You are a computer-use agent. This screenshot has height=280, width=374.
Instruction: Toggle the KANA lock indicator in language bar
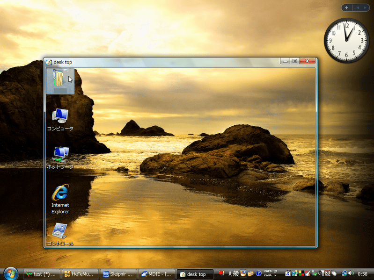pyautogui.click(x=268, y=276)
